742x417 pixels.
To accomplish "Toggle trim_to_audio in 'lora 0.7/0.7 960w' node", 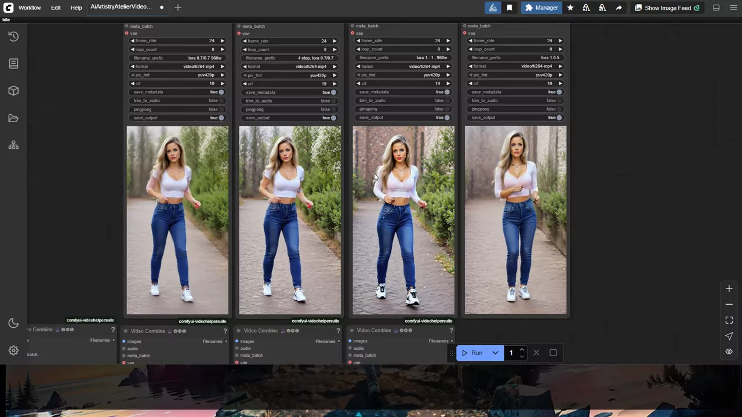I will [177, 101].
